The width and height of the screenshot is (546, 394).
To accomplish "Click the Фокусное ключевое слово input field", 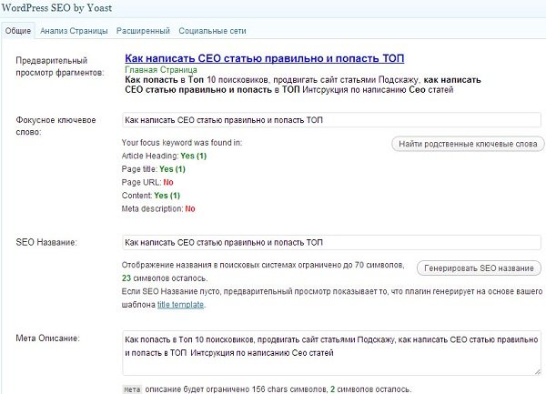I will (331, 120).
